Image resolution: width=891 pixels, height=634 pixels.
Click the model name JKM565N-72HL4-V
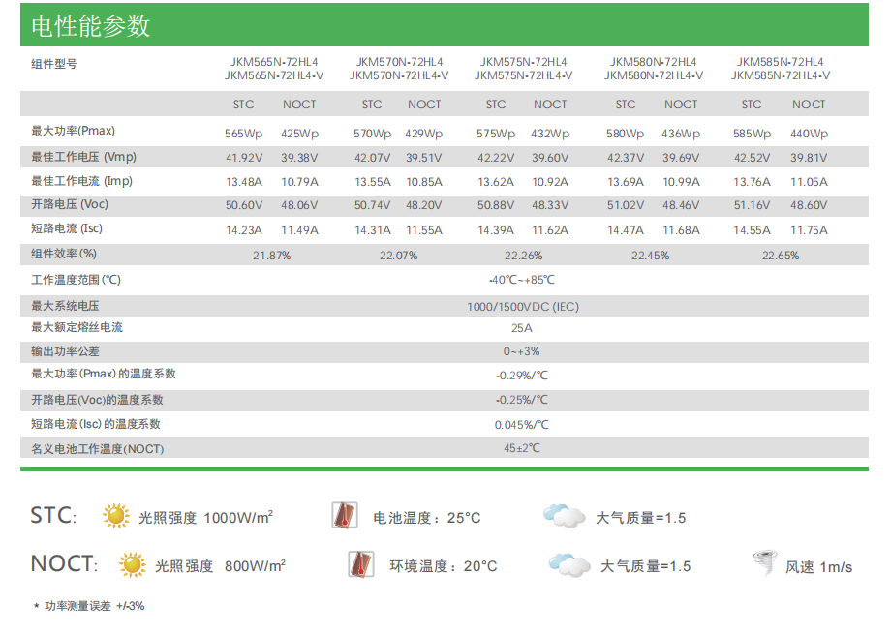pyautogui.click(x=274, y=75)
